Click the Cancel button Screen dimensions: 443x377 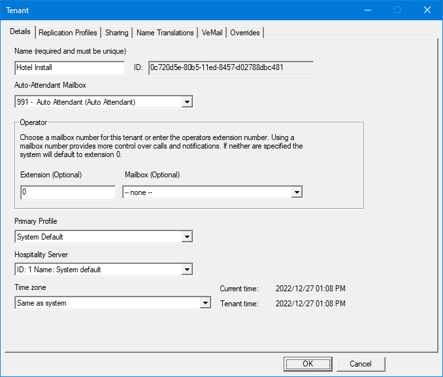pos(360,364)
